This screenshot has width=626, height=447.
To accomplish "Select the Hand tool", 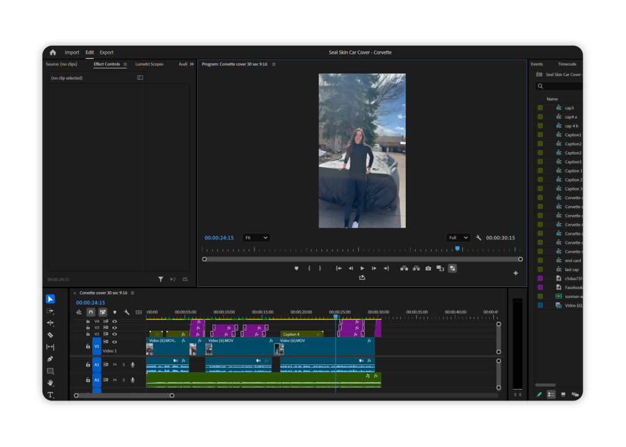I will pos(50,383).
